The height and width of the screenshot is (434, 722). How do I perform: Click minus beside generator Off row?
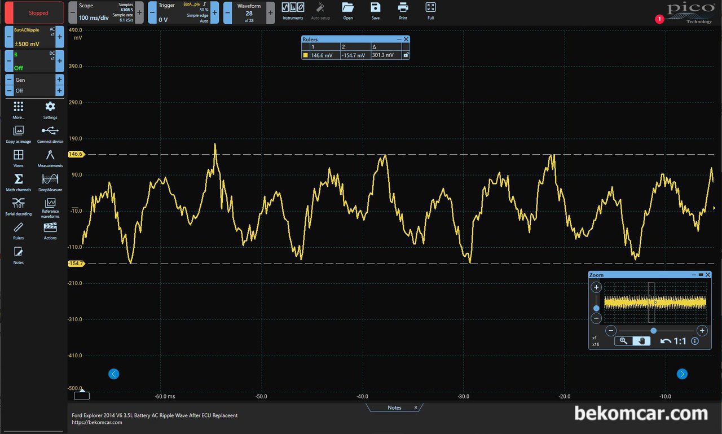[9, 90]
